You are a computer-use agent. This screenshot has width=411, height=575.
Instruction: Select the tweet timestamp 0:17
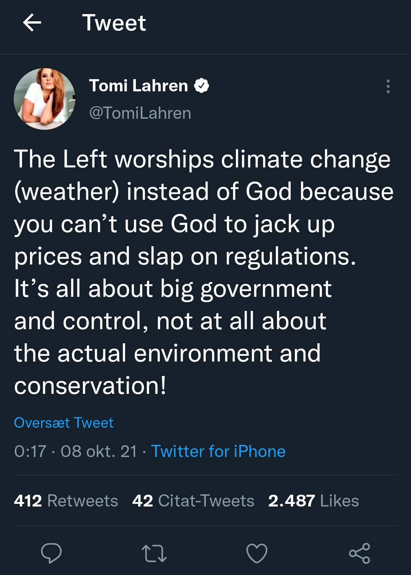pyautogui.click(x=29, y=451)
